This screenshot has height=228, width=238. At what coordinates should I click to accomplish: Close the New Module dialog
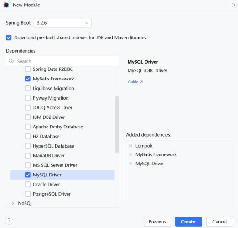pyautogui.click(x=233, y=5)
